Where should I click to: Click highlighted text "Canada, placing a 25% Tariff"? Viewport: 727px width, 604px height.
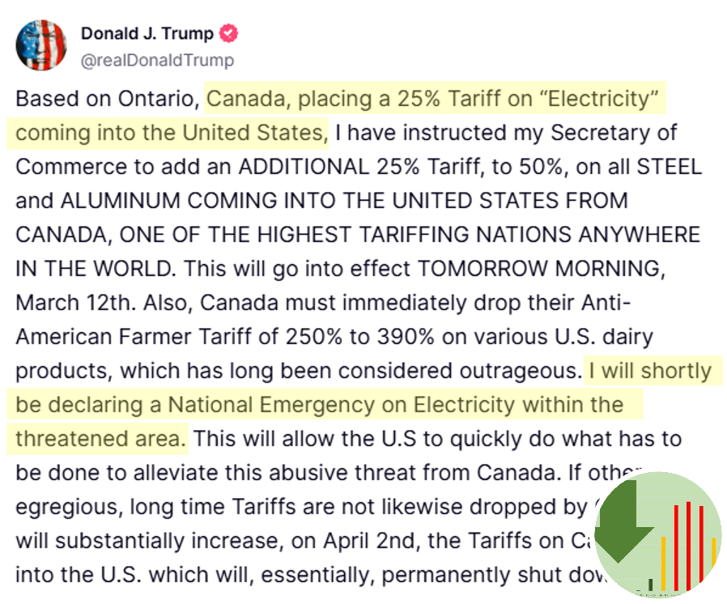(324, 99)
